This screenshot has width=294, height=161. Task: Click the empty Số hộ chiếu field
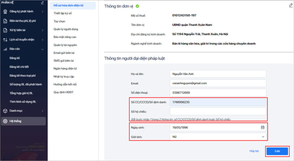click(218, 111)
